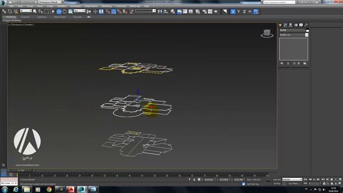Click the Unlink Selection tool

10,11
